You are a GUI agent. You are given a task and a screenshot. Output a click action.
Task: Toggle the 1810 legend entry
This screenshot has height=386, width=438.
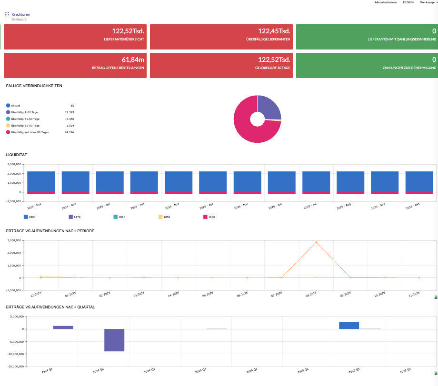point(116,217)
